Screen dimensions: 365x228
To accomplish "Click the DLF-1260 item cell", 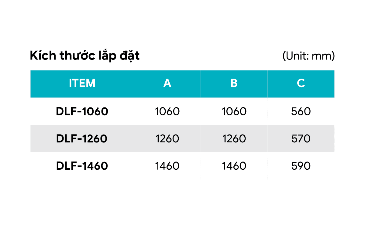I will (82, 139).
